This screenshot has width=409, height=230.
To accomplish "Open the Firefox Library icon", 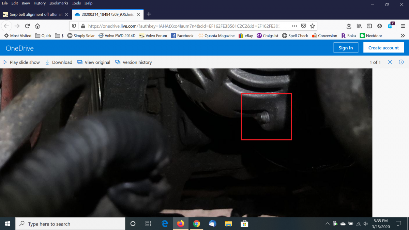I will tap(359, 26).
